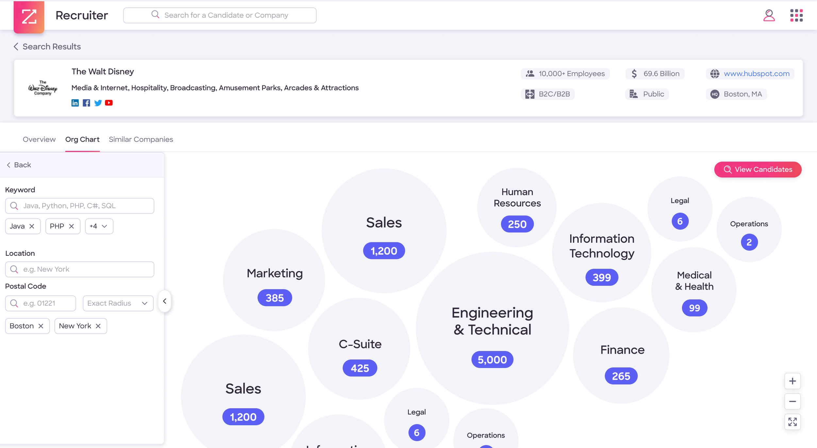Return to Search Results
The width and height of the screenshot is (817, 448).
coord(47,47)
